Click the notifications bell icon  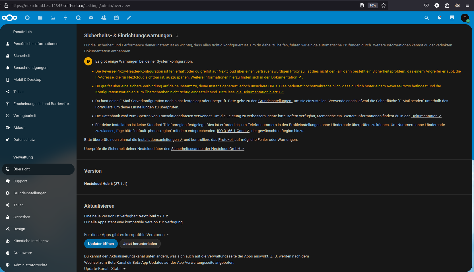tap(439, 18)
